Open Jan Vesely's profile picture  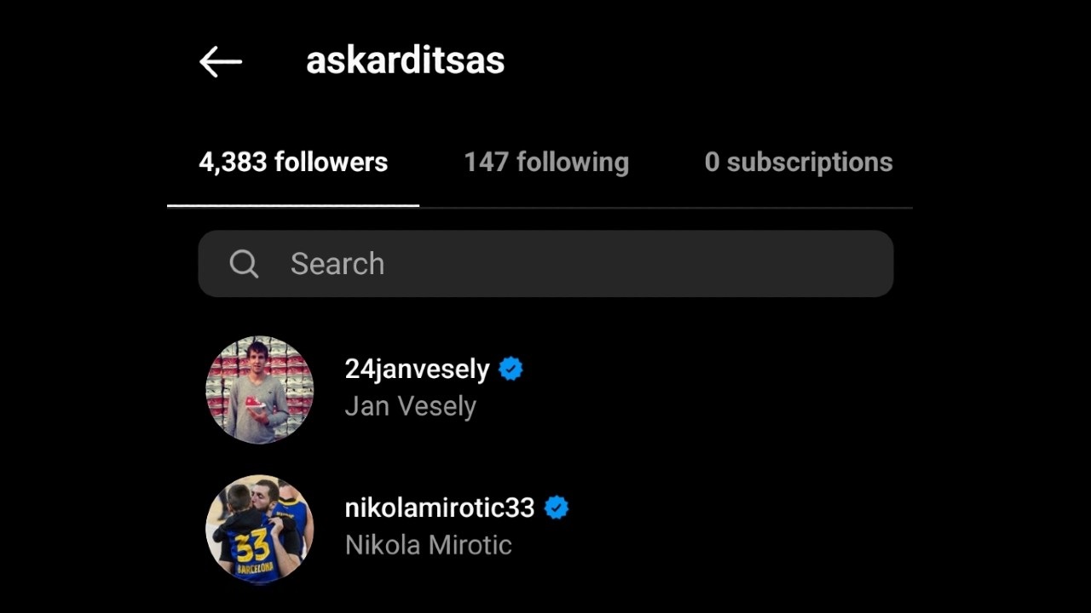(x=260, y=390)
